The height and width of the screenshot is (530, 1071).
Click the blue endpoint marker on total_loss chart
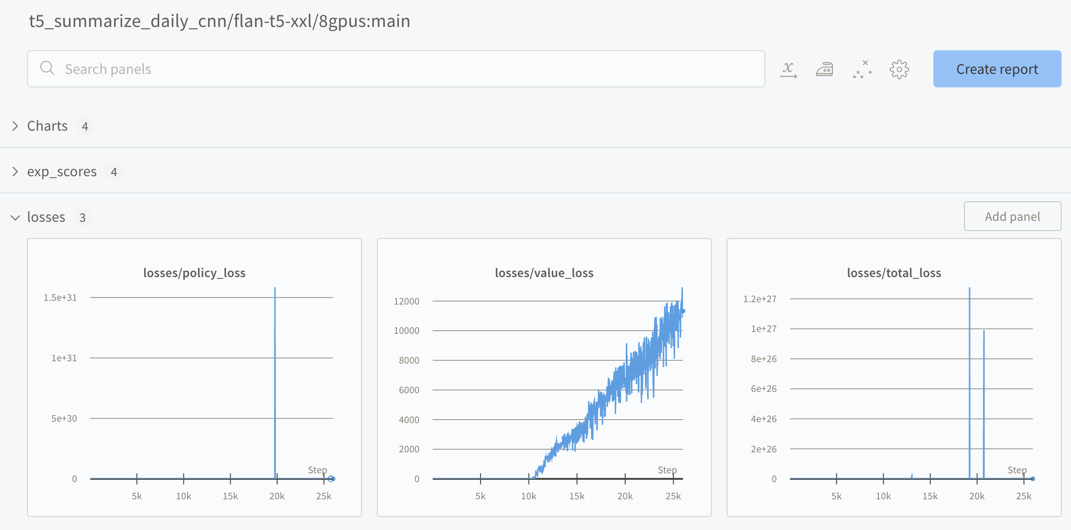pos(1033,478)
